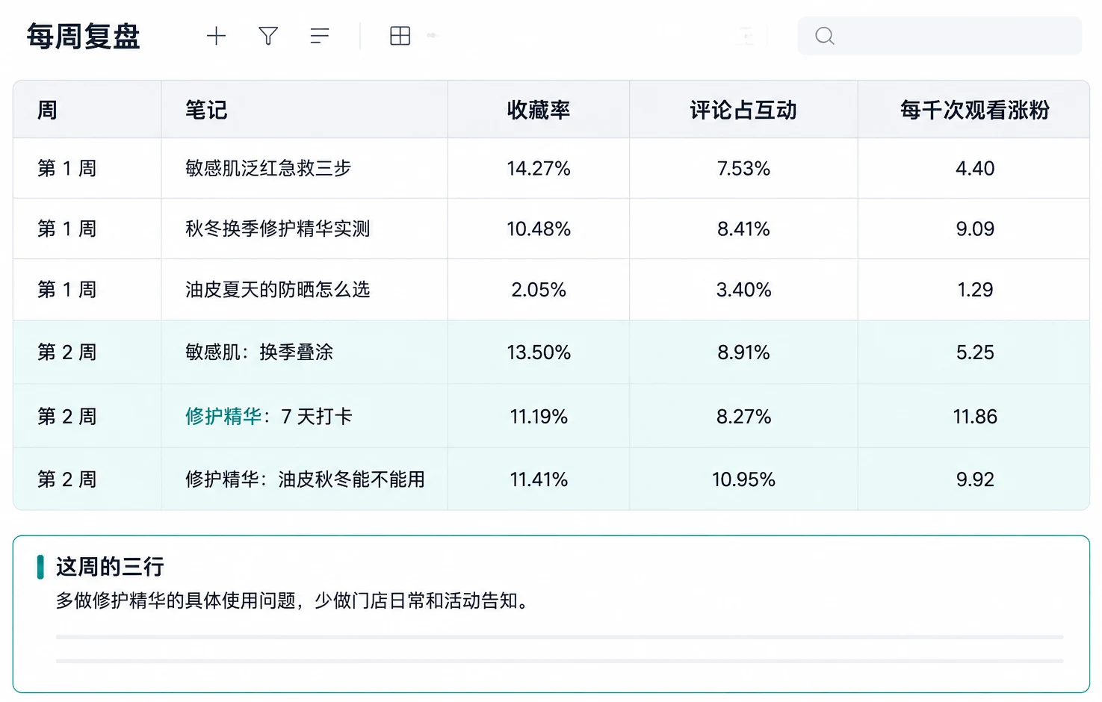Click the plus icon to add a record
This screenshot has width=1102, height=702.
tap(216, 36)
